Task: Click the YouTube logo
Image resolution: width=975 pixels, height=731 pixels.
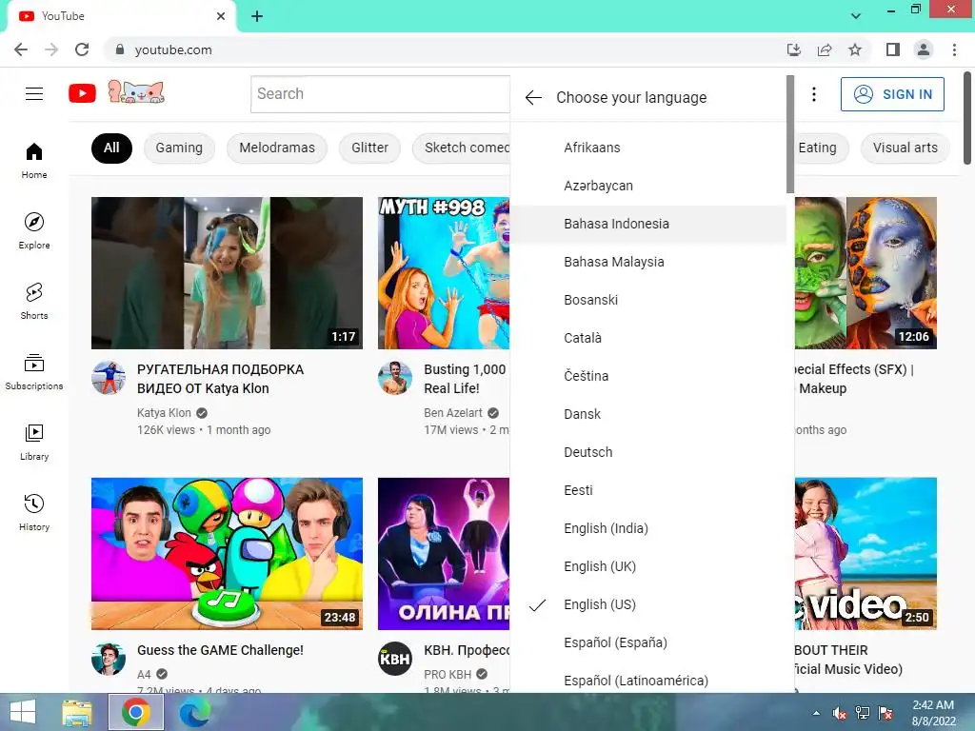Action: tap(82, 94)
